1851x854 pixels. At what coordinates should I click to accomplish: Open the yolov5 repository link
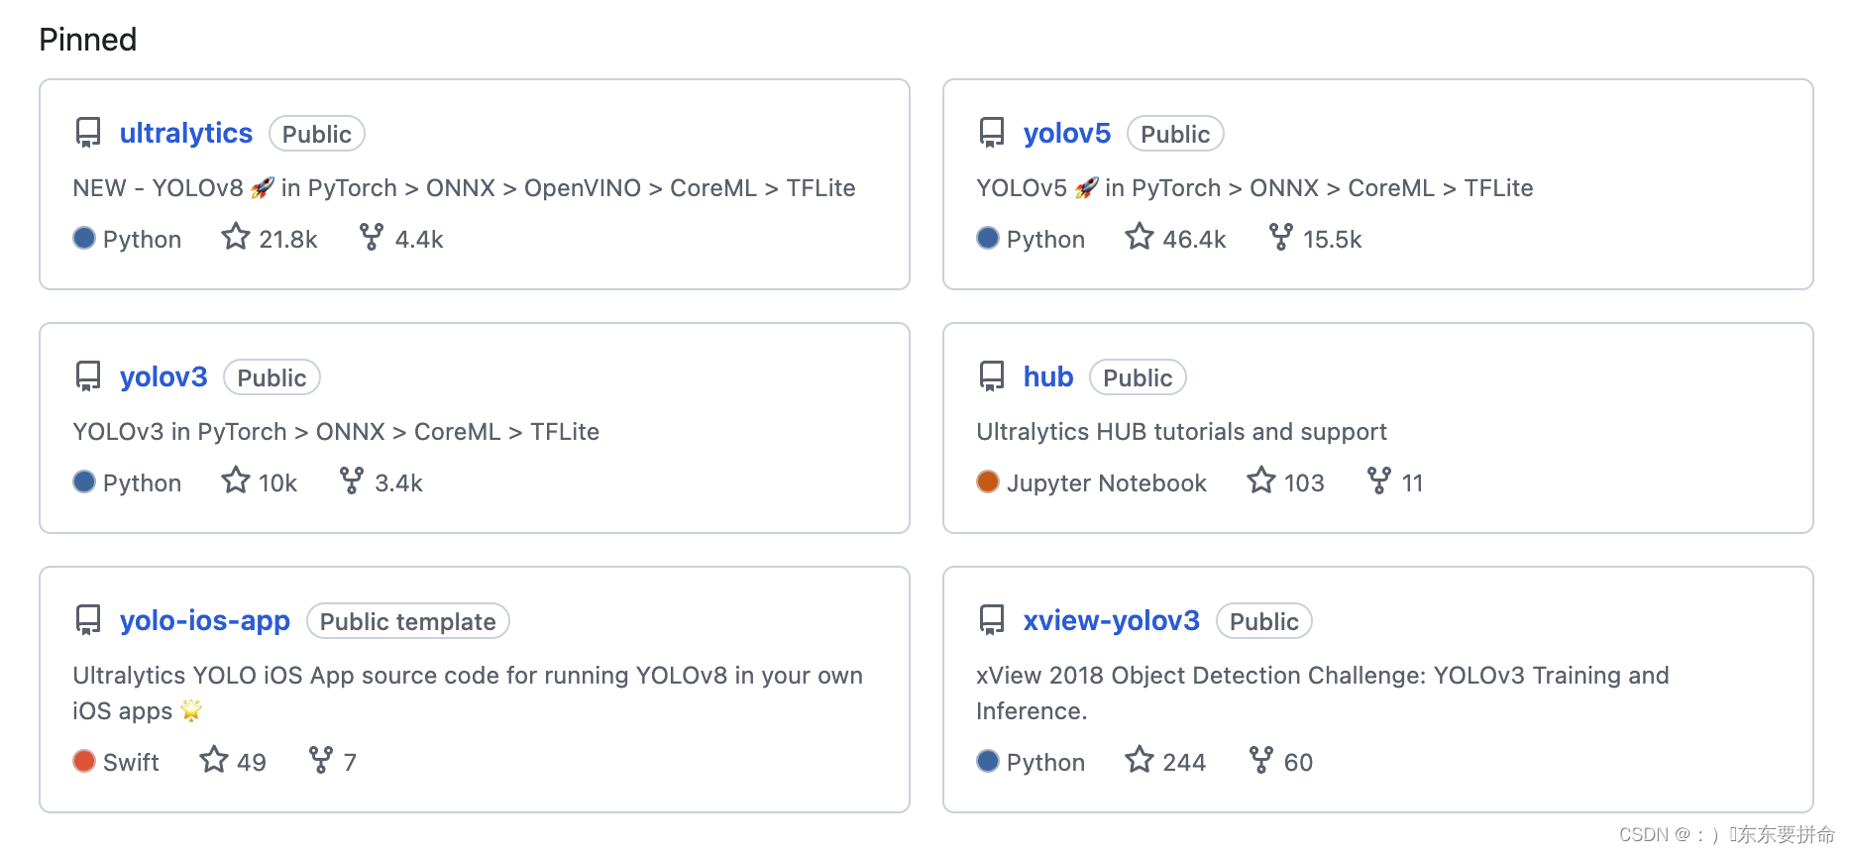pos(1067,133)
